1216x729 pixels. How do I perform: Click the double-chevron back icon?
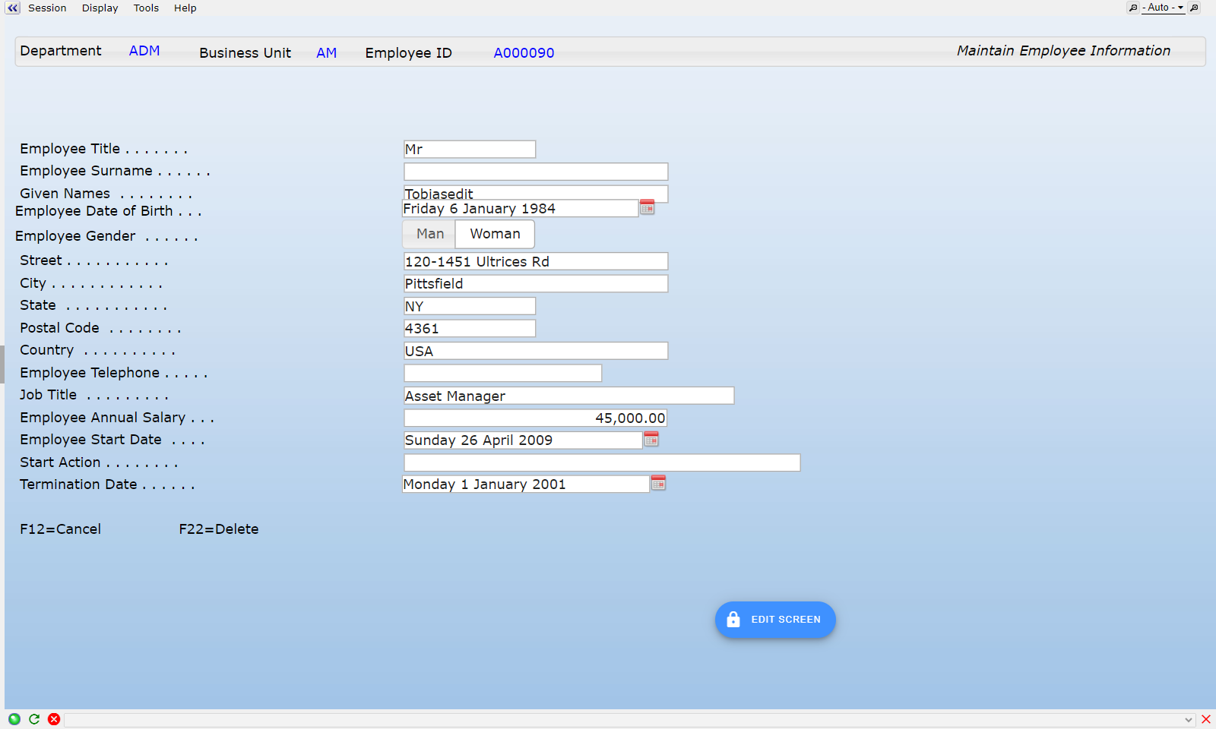point(12,8)
